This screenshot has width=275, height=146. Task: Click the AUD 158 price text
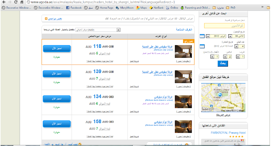point(93,122)
